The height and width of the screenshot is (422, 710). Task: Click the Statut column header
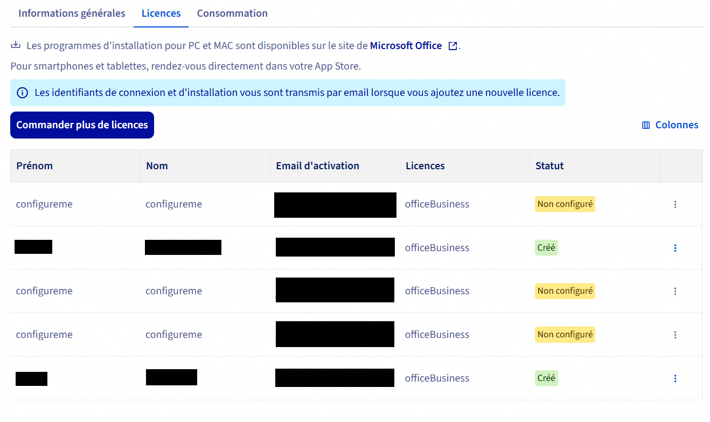pyautogui.click(x=549, y=166)
